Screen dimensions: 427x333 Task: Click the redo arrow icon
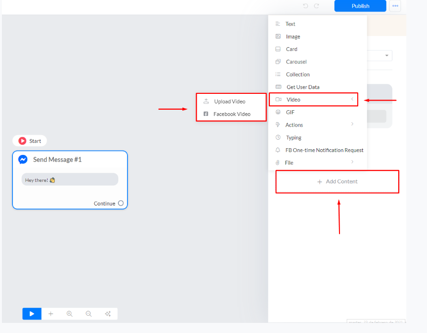(x=316, y=6)
